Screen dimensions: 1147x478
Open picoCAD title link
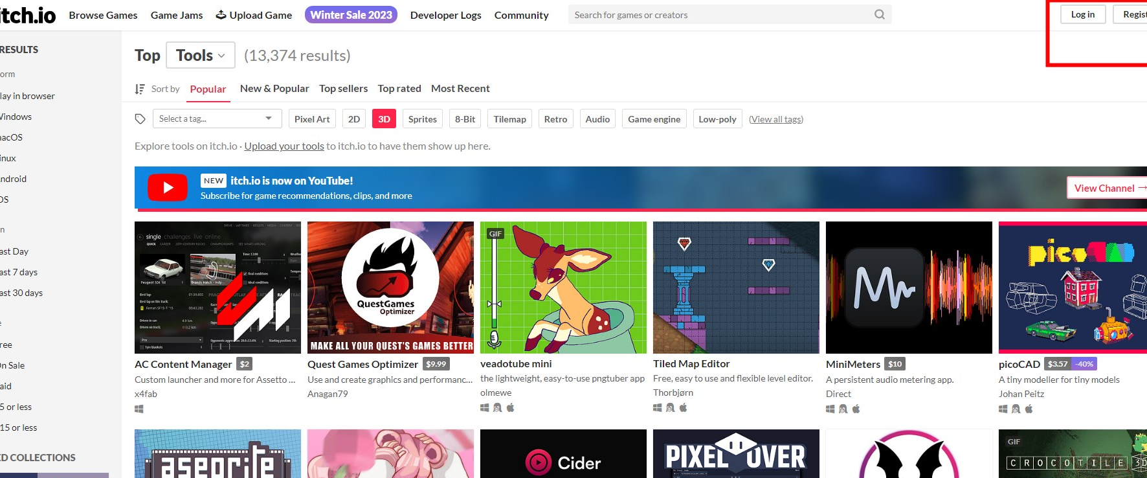[x=1019, y=364]
